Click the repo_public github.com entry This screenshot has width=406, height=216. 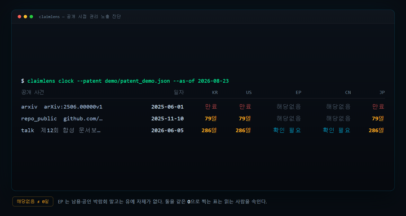click(62, 119)
